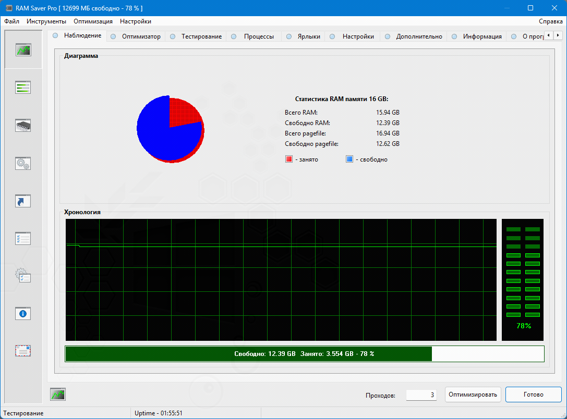Click the small graph icon near bottom

[x=58, y=395]
